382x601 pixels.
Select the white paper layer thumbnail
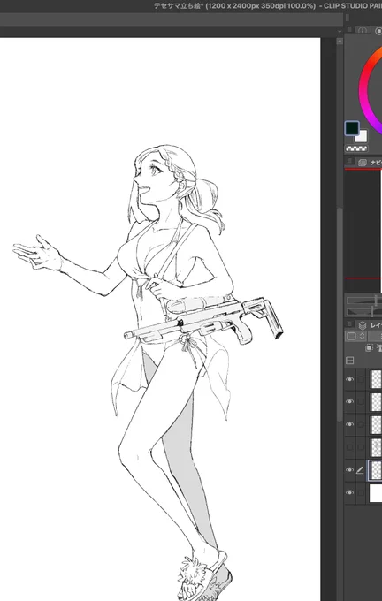point(376,493)
